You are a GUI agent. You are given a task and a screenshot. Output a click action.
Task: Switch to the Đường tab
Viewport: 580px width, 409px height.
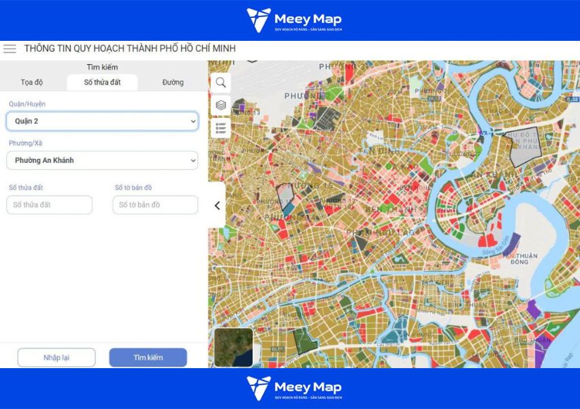[x=173, y=82]
